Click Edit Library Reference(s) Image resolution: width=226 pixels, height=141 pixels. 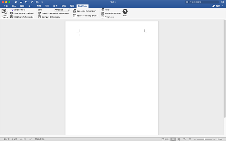pyautogui.click(x=22, y=17)
